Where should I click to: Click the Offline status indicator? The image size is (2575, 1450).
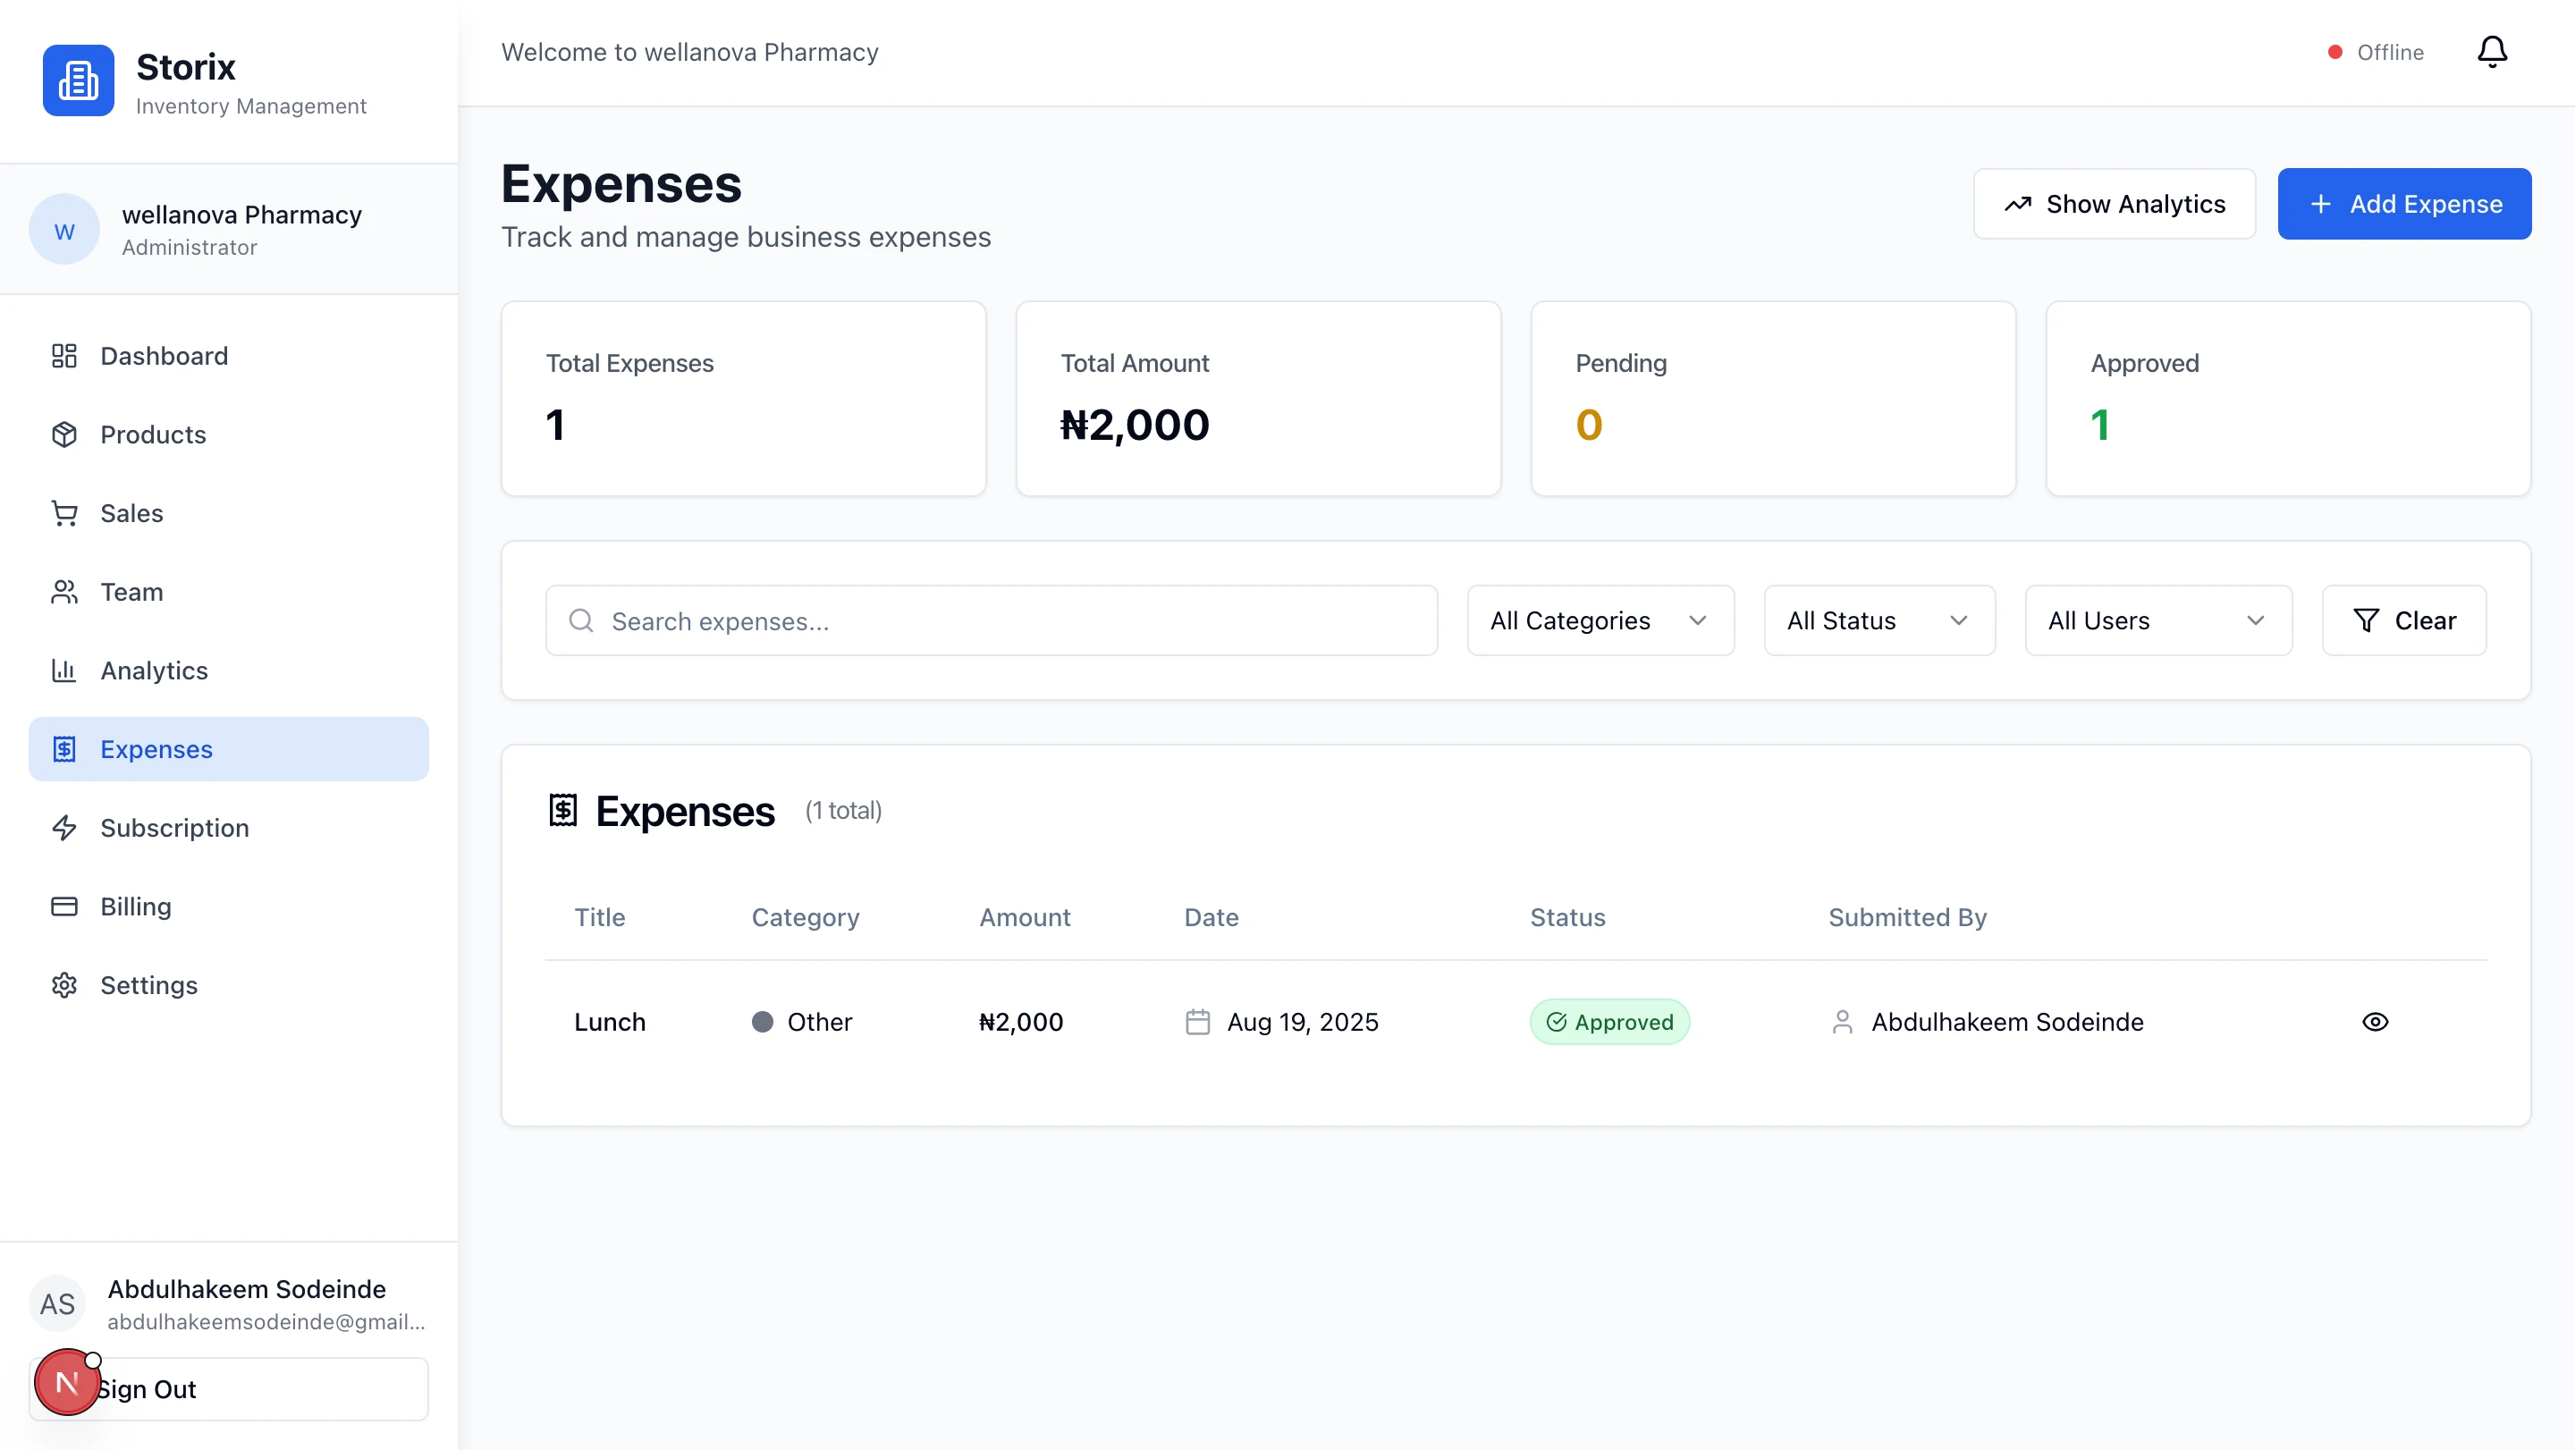coord(2375,52)
